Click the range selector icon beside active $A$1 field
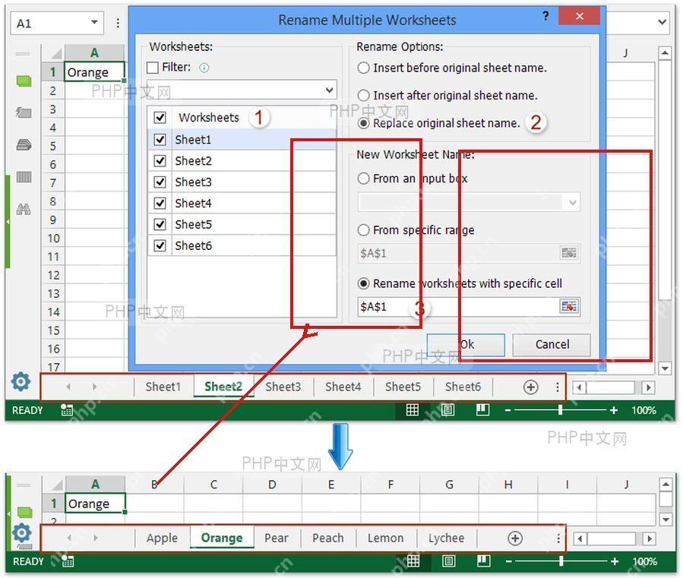Viewport: 683px width, 578px height. [x=568, y=306]
